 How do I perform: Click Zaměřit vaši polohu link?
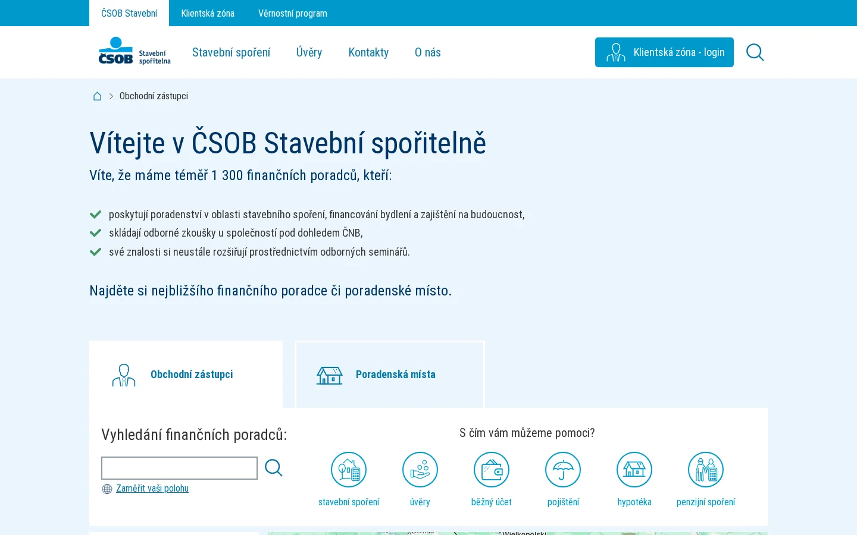tap(152, 489)
